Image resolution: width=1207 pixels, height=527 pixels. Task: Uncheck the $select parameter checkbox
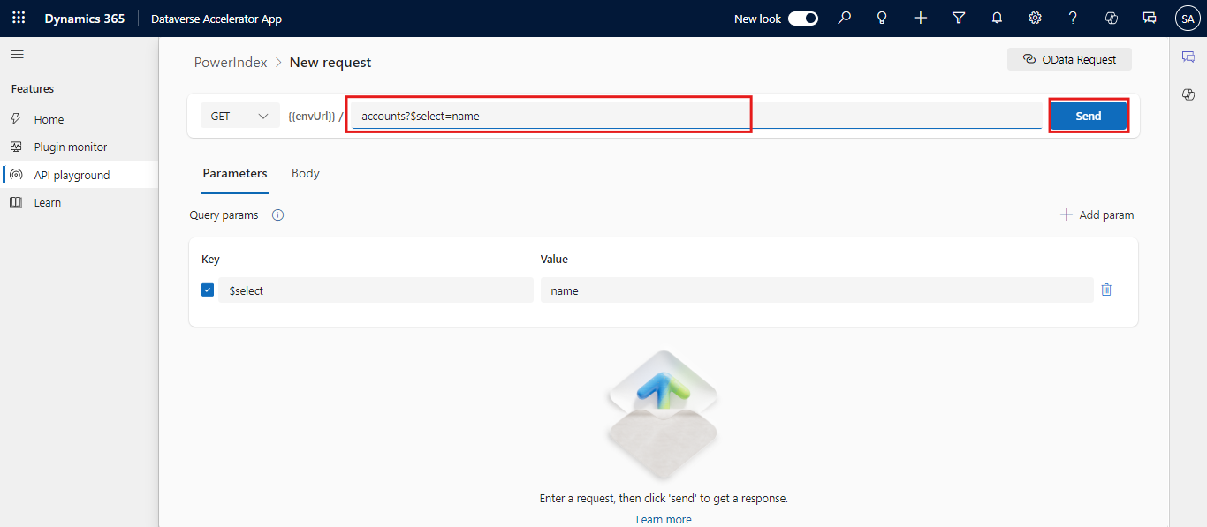coord(208,290)
